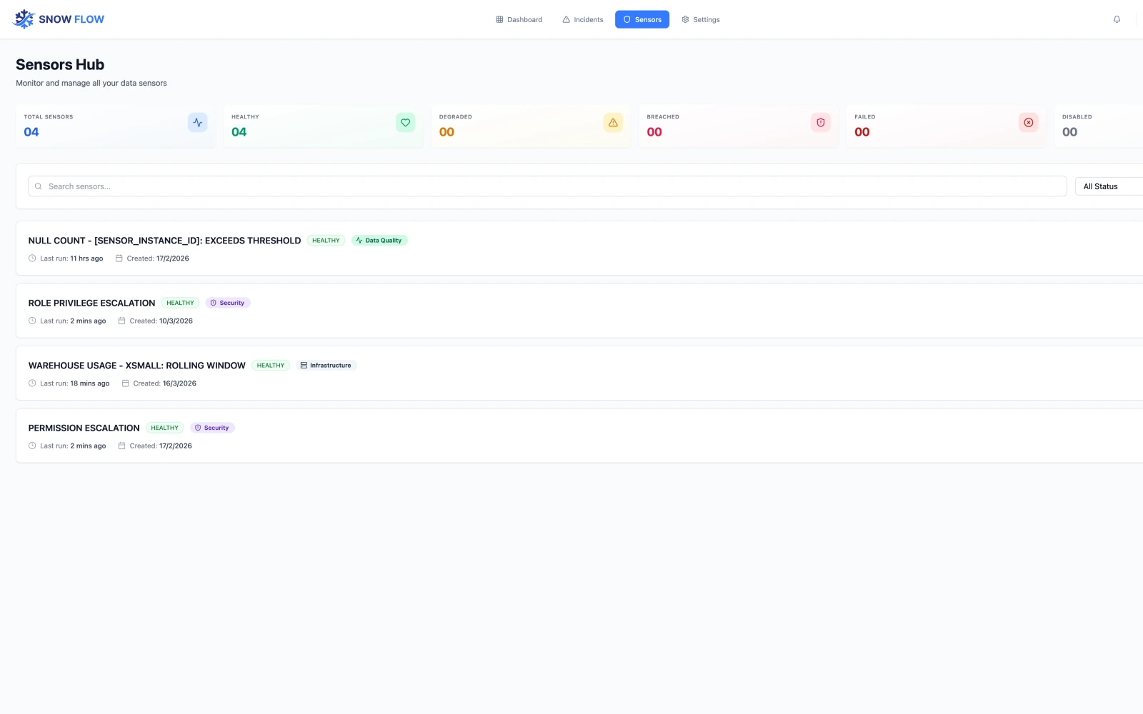Click the Healthy badge on Null Count sensor

pos(326,241)
